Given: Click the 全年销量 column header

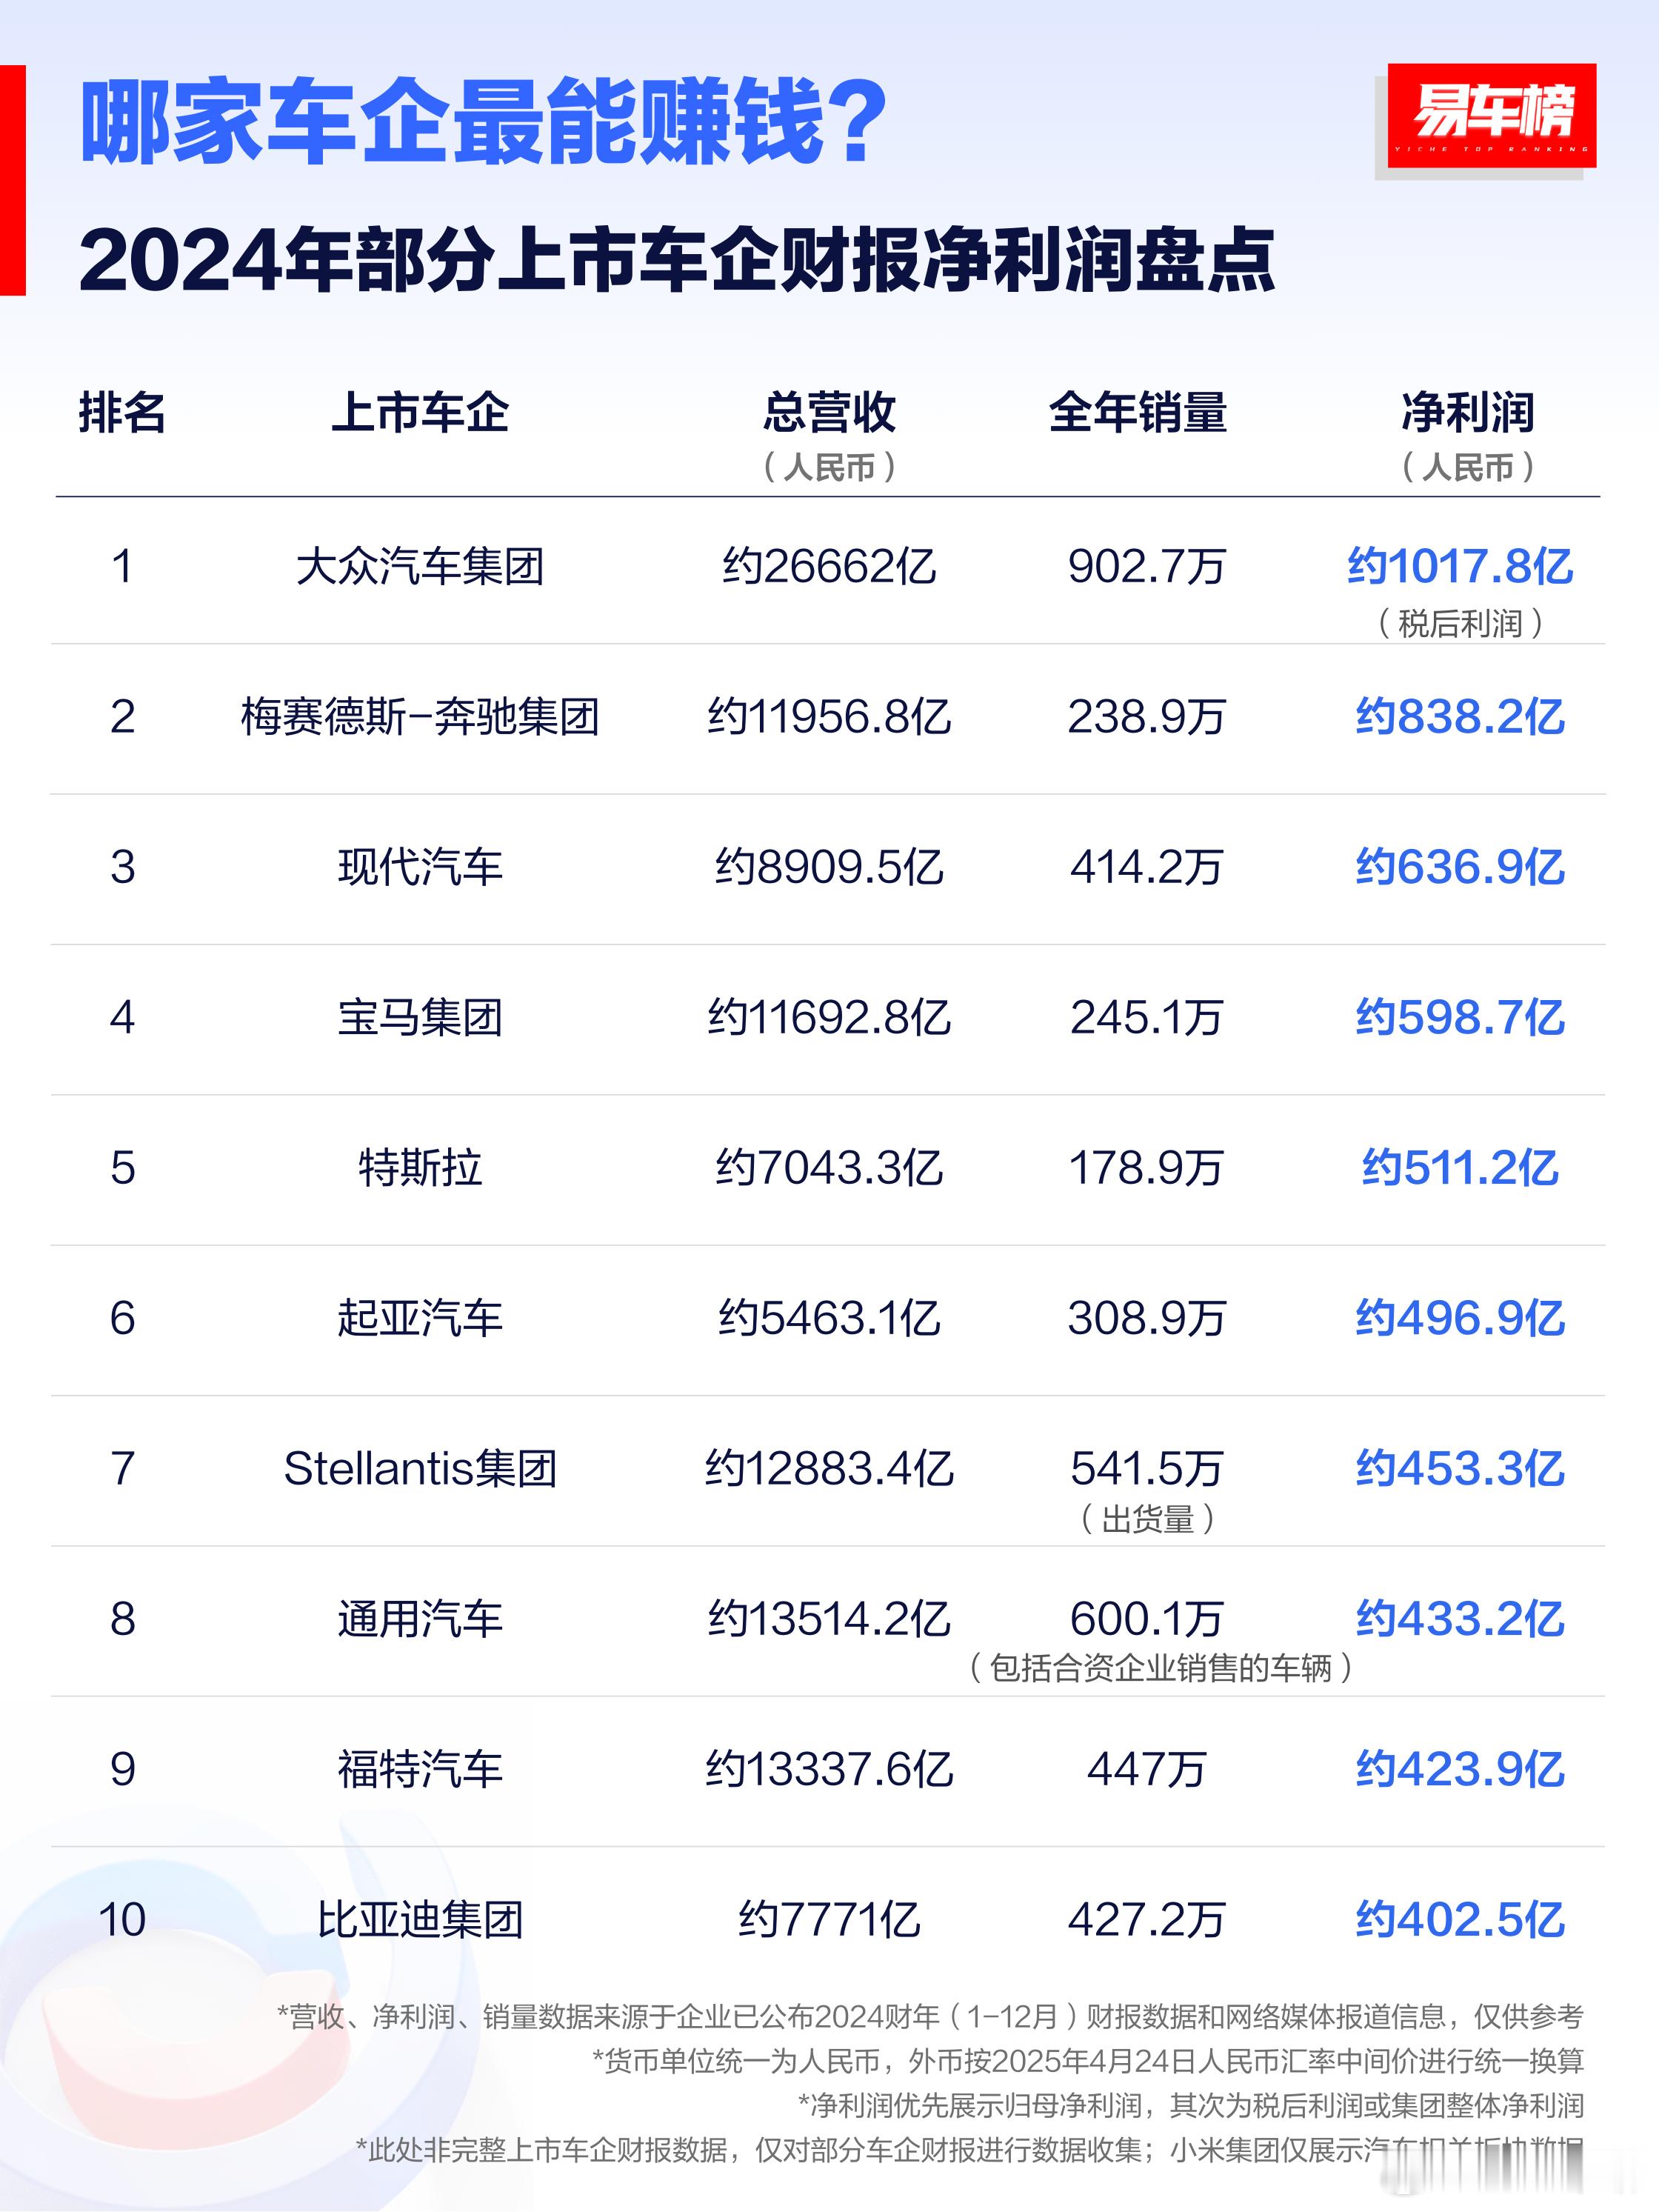Looking at the screenshot, I should point(1138,412).
